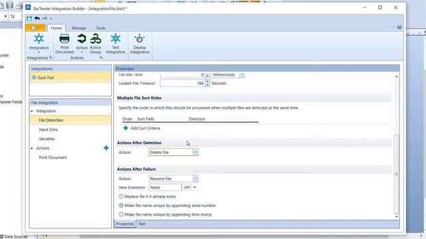
Task: Click the Direction column header
Action: (x=197, y=119)
